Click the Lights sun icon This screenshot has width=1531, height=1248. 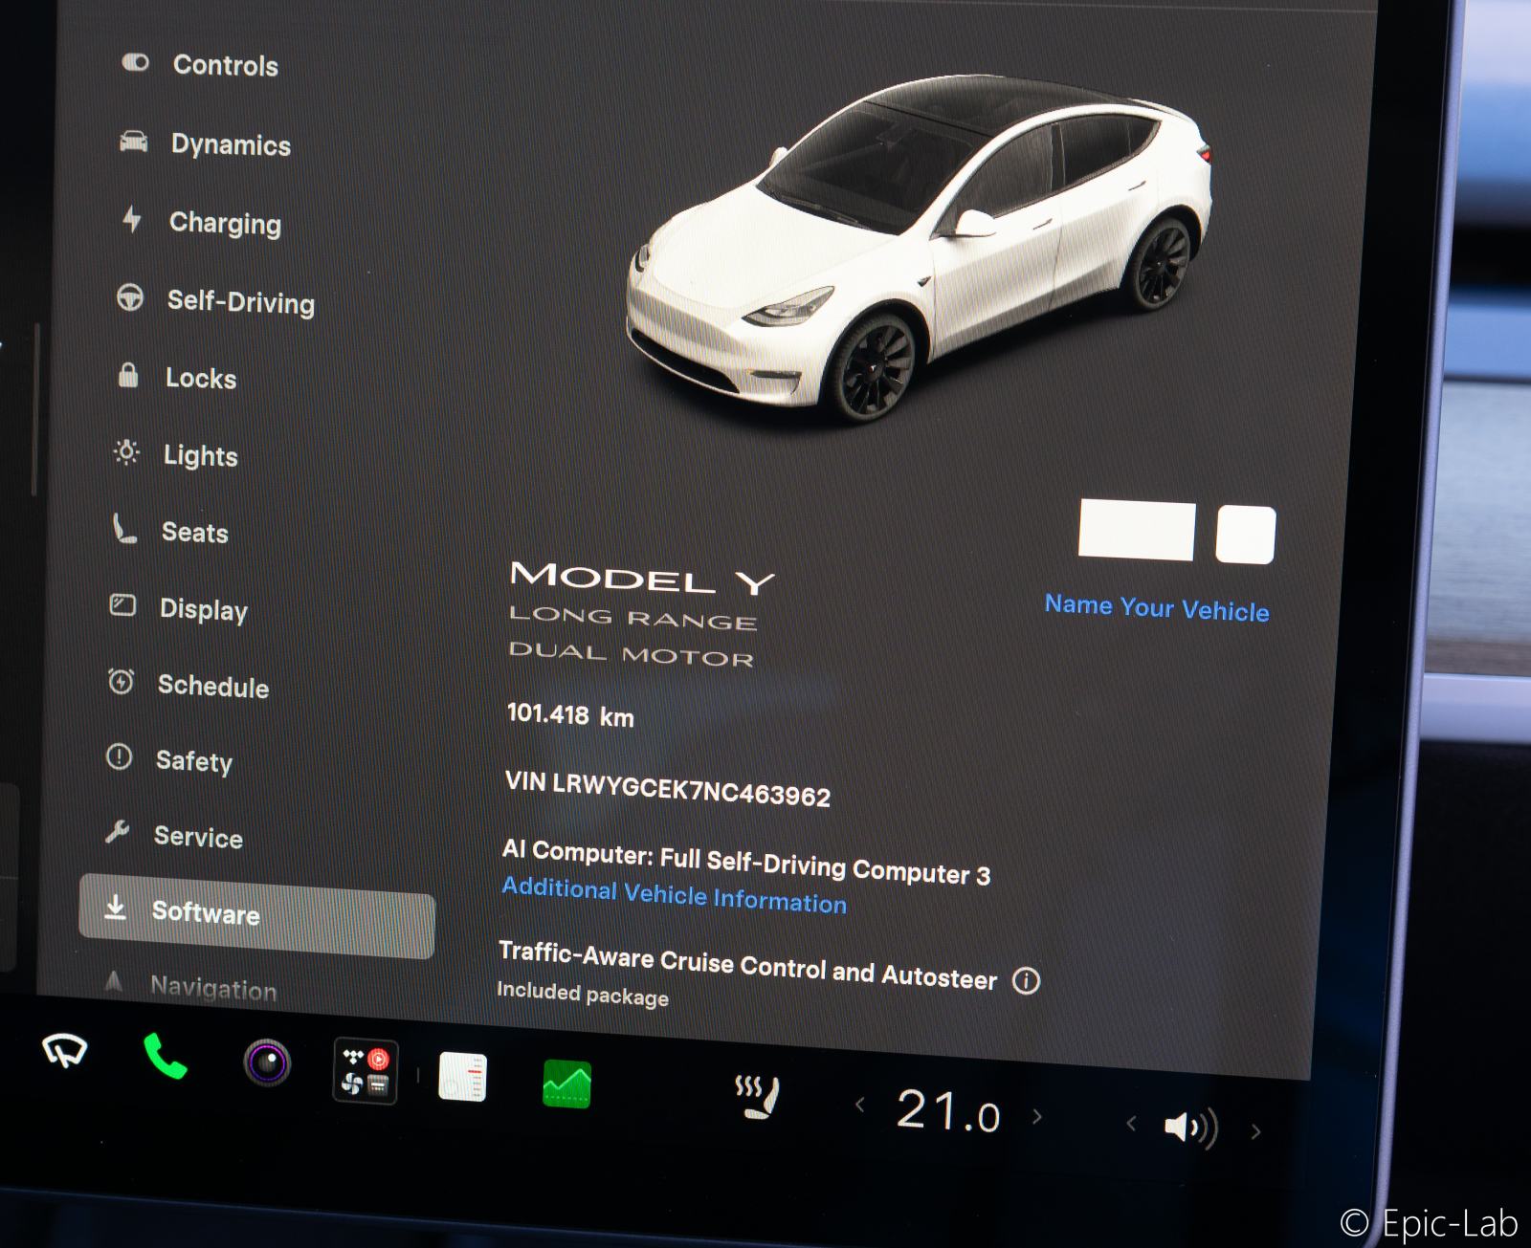126,451
